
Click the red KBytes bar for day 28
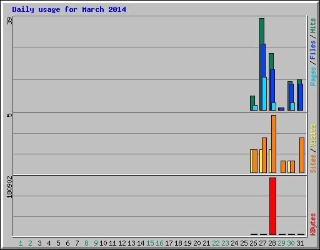point(272,206)
